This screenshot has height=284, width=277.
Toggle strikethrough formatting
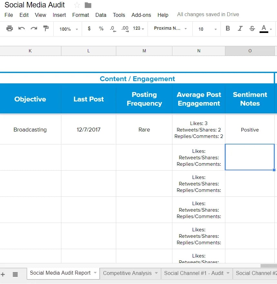point(252,28)
